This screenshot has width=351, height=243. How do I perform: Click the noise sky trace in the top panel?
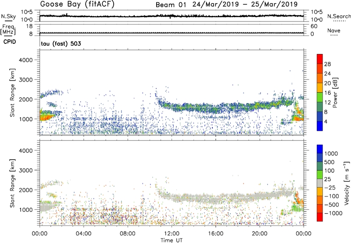[172, 16]
